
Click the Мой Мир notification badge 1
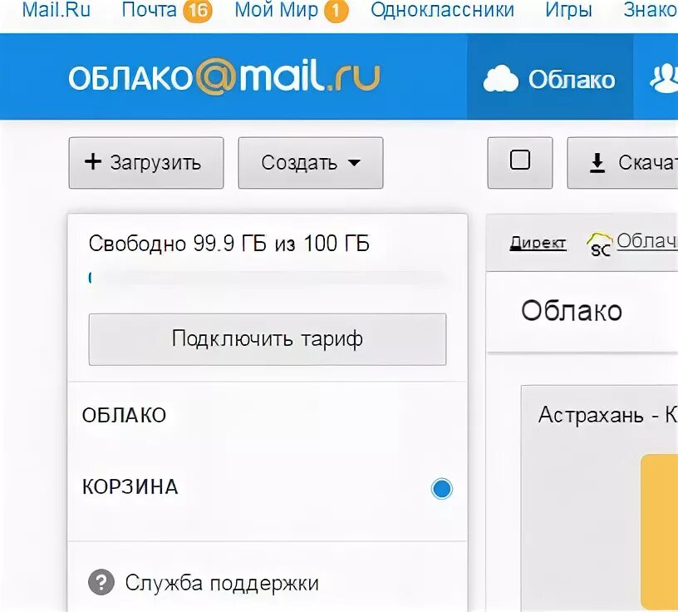tap(336, 10)
